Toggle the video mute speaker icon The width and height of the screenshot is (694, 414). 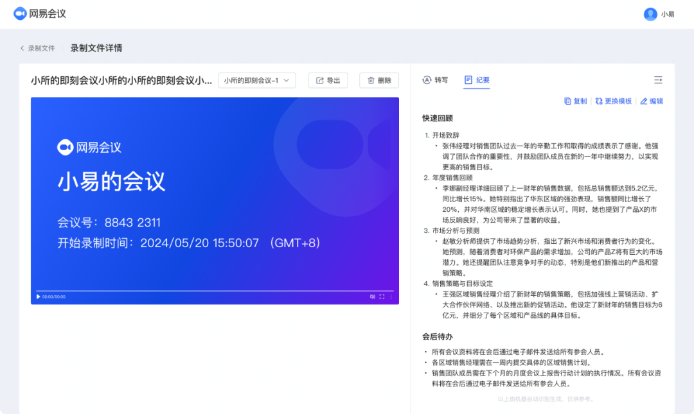coord(372,297)
